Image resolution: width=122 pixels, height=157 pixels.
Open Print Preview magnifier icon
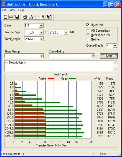point(31,17)
